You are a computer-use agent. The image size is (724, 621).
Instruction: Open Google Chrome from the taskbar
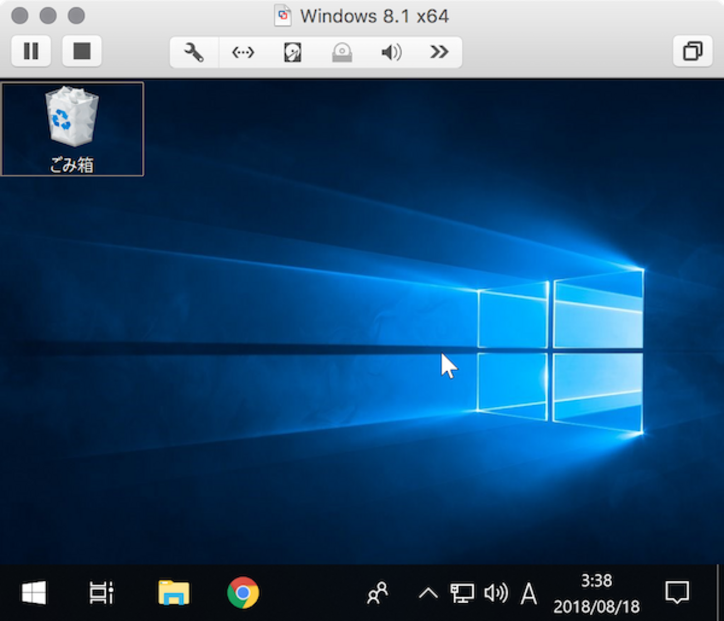(x=243, y=593)
